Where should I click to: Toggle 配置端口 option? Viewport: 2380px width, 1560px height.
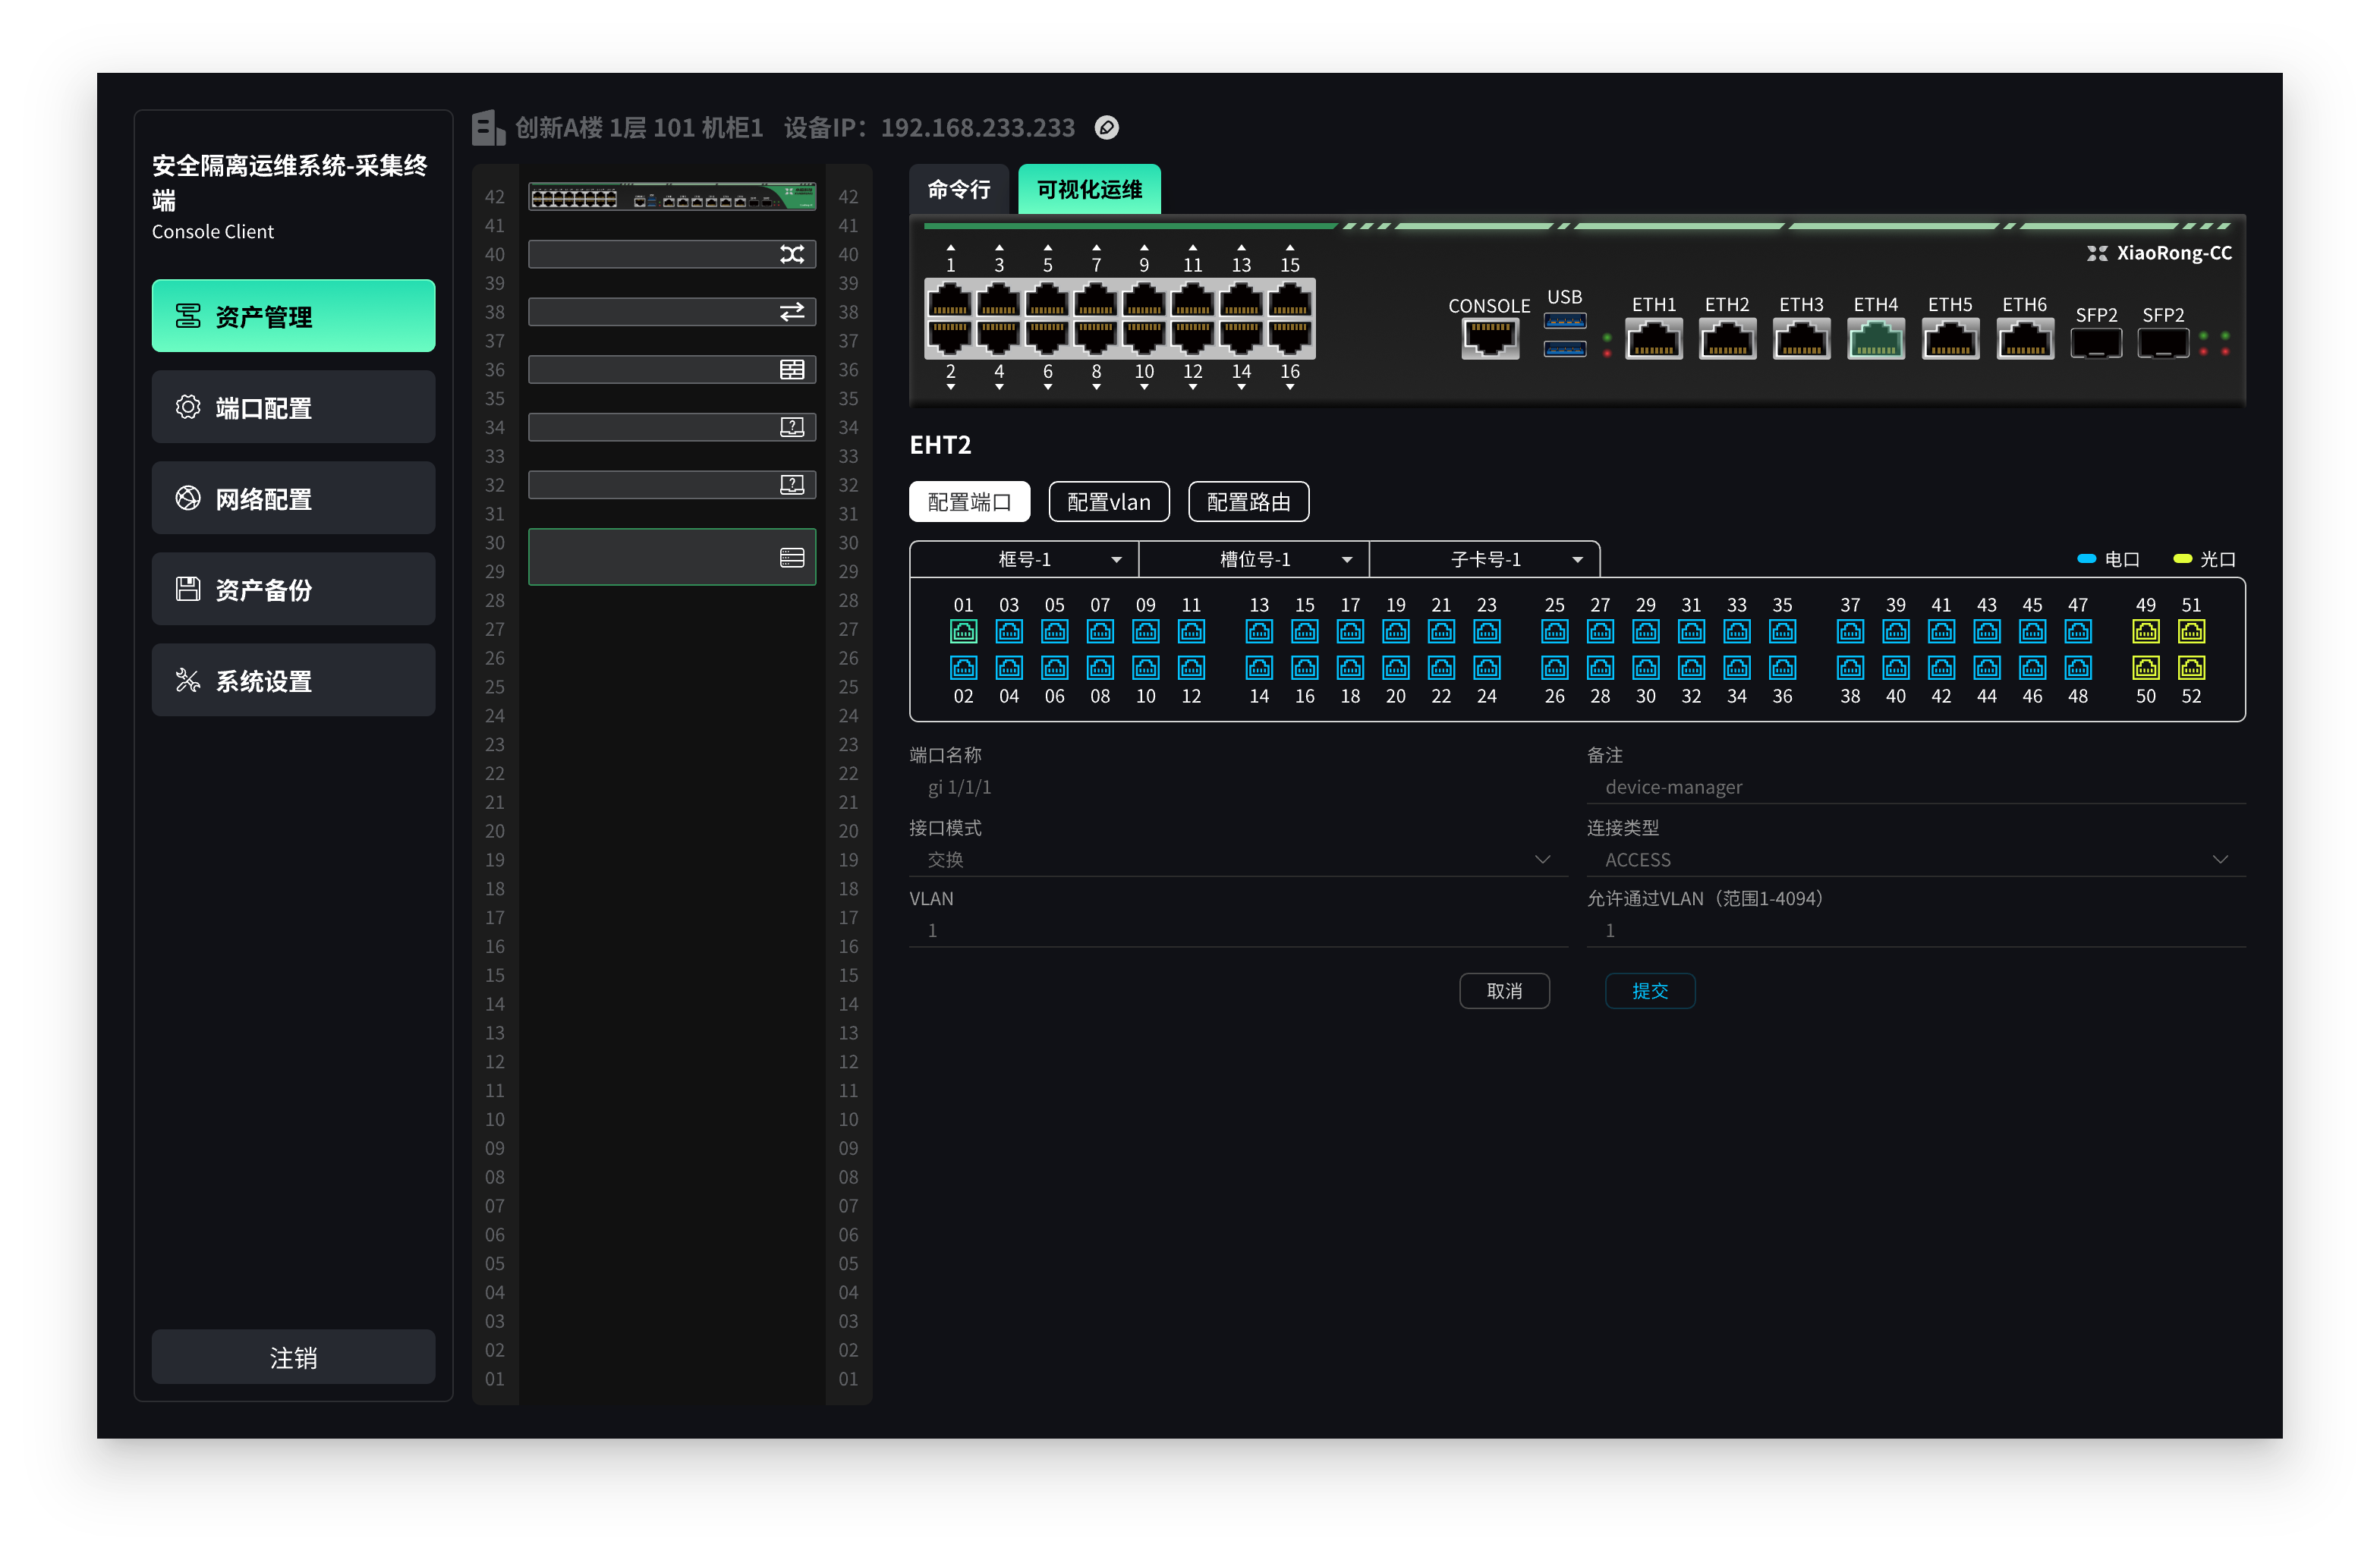(x=969, y=502)
